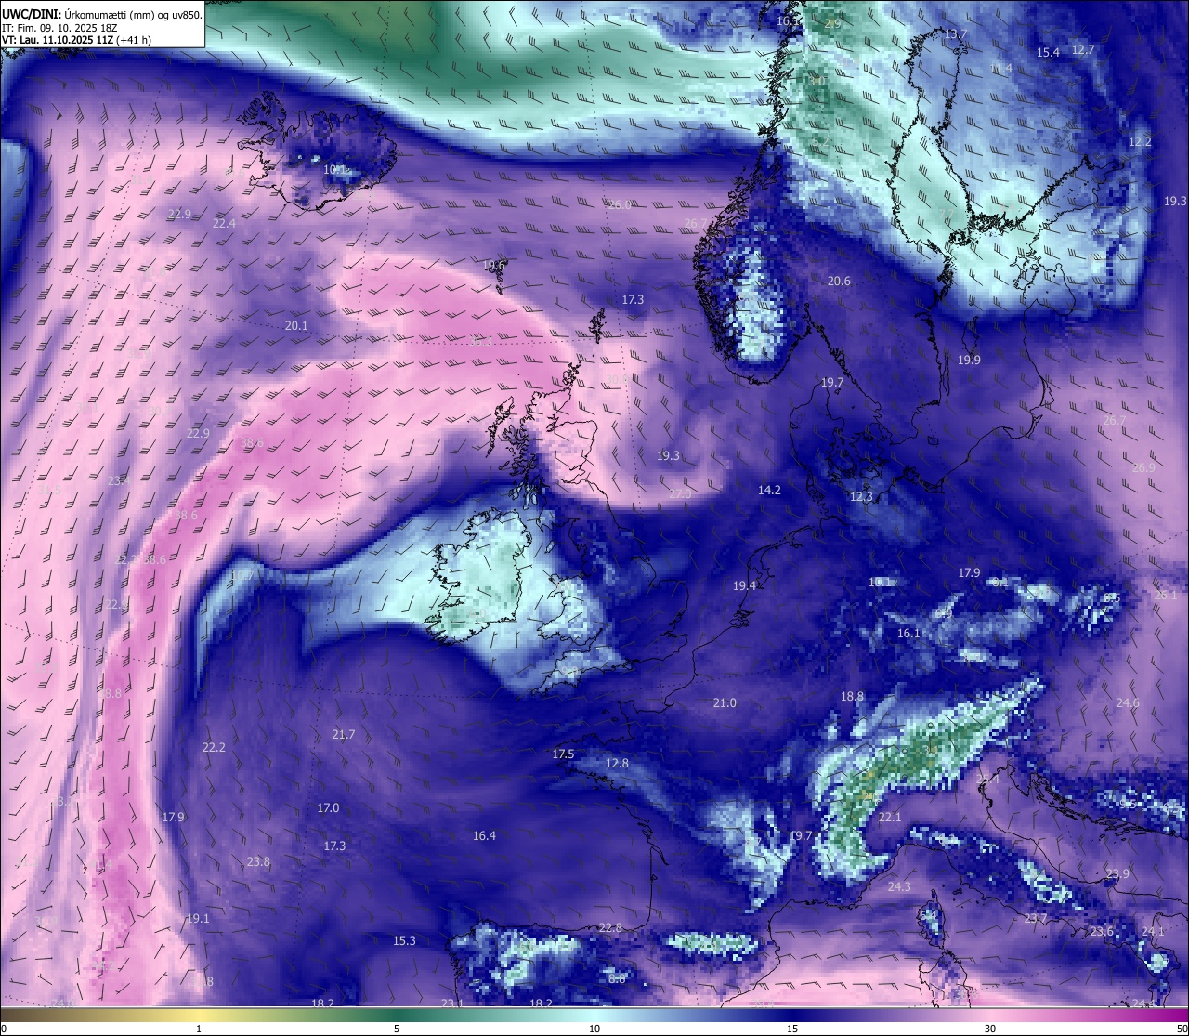Click the 10.2 value over Iceland
1189x1036 pixels.
coord(336,170)
